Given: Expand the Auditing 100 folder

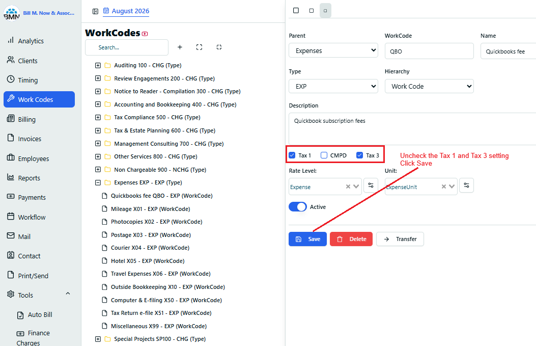Looking at the screenshot, I should [x=98, y=65].
